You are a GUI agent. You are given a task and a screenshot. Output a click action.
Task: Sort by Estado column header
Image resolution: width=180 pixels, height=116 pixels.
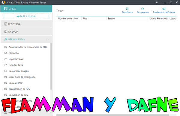point(127,19)
